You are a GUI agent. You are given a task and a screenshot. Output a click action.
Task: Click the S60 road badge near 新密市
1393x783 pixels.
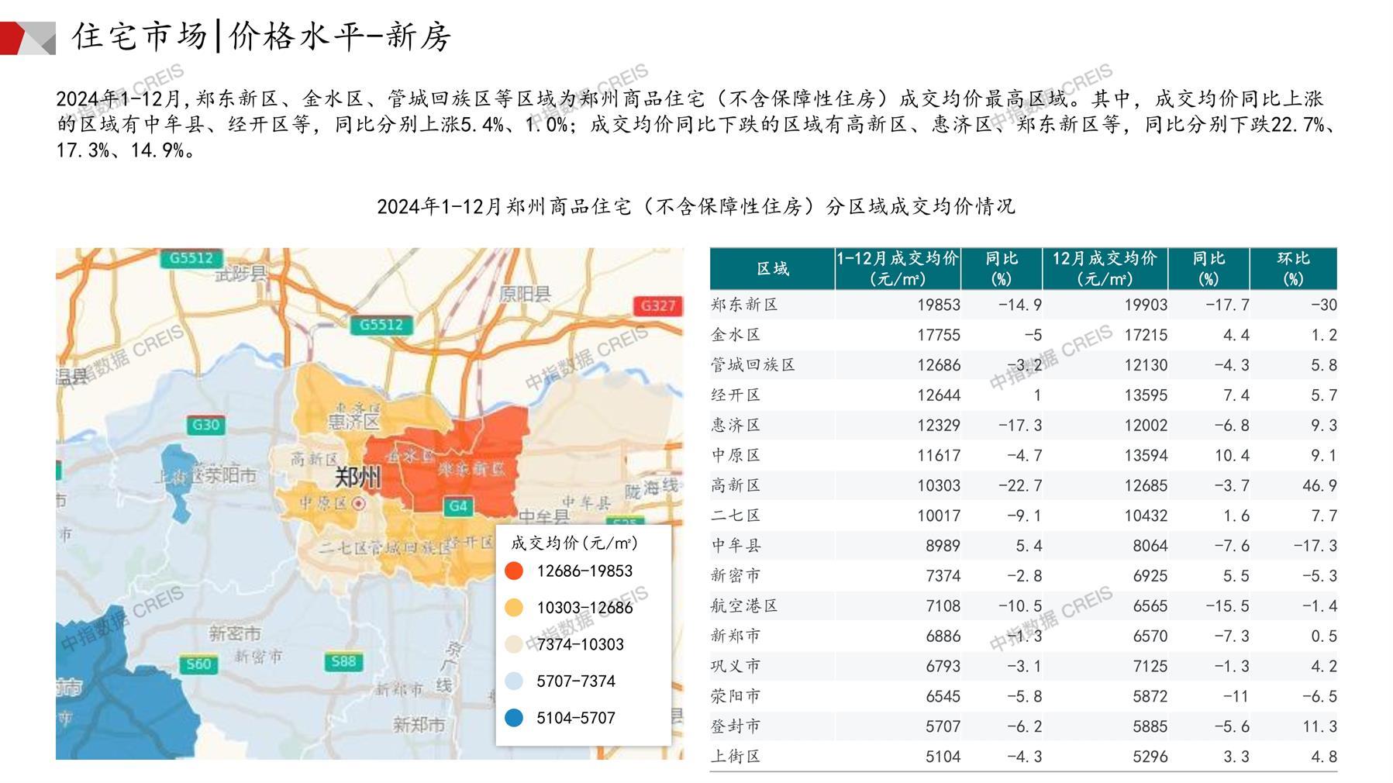198,664
